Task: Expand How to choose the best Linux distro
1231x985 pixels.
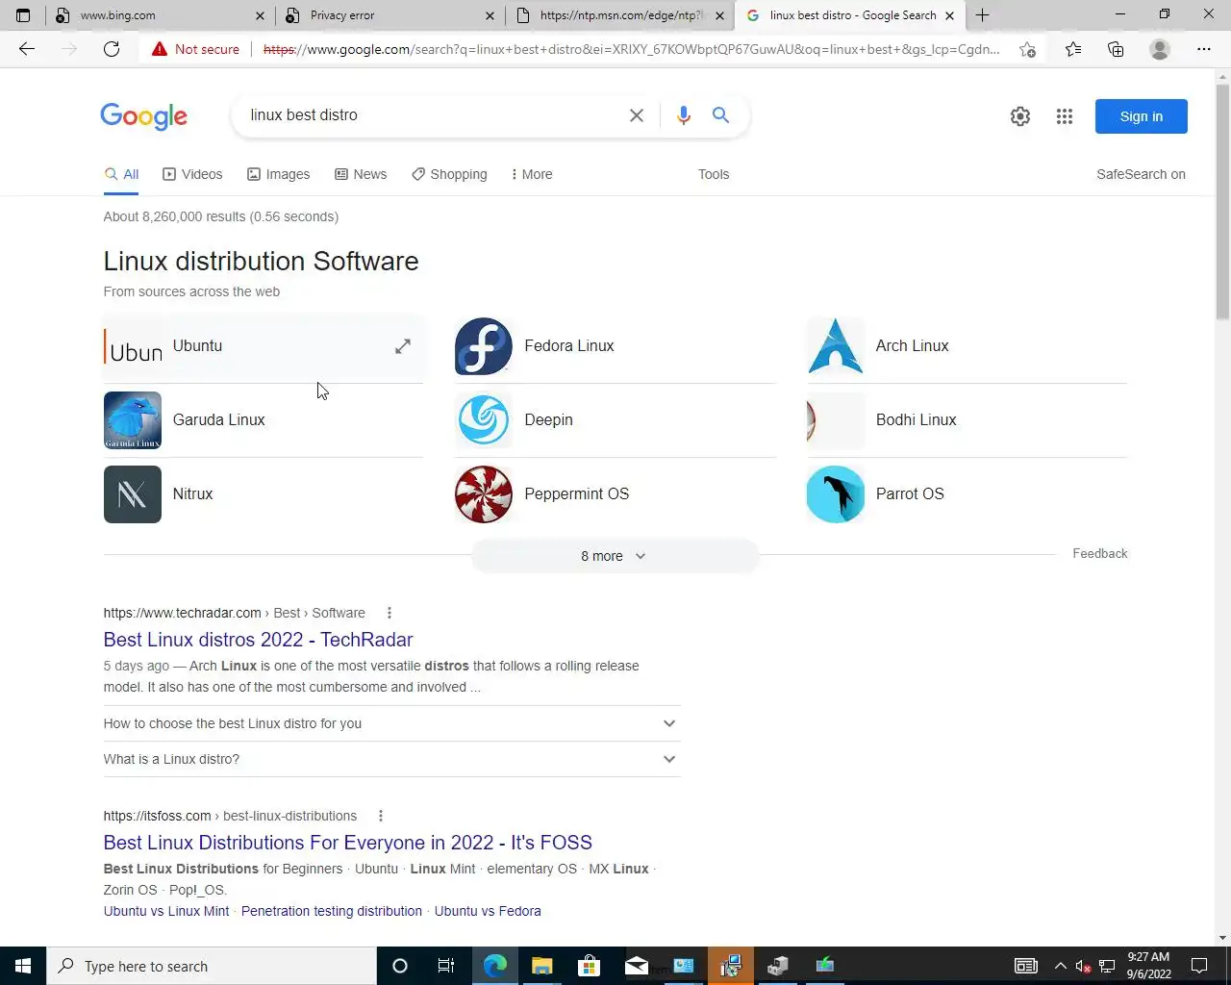Action: coord(390,723)
